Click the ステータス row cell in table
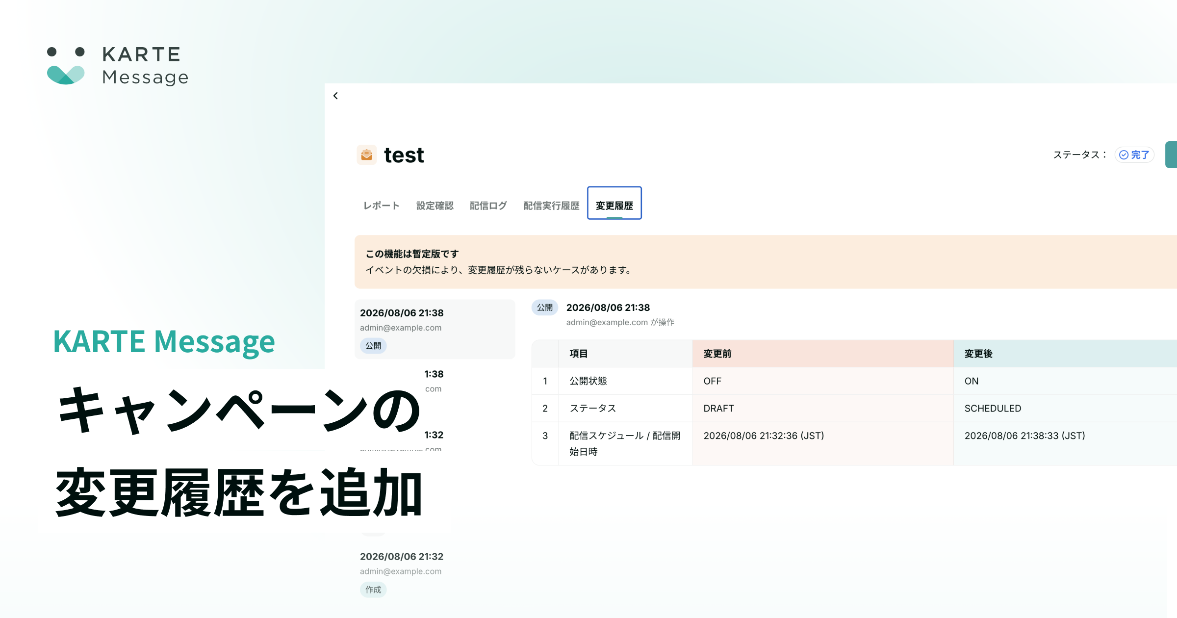The height and width of the screenshot is (618, 1177). 625,409
